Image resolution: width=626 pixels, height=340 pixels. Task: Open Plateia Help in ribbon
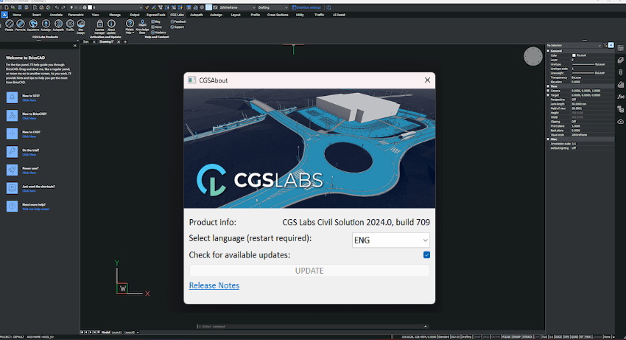click(130, 26)
